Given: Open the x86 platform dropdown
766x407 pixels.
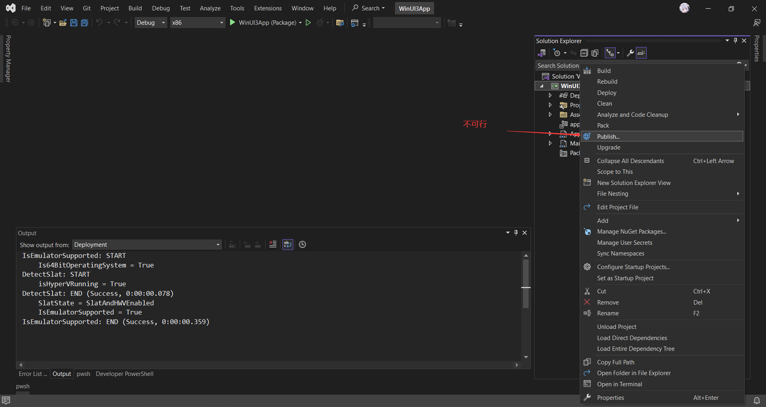Looking at the screenshot, I should tap(197, 23).
